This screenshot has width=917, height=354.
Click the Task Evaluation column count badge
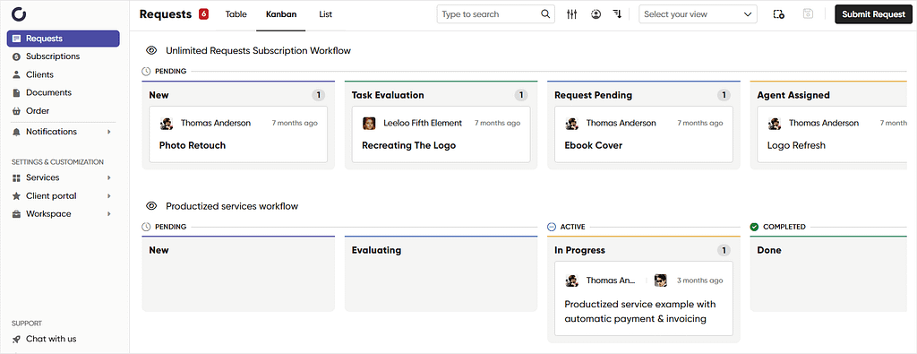pyautogui.click(x=521, y=95)
